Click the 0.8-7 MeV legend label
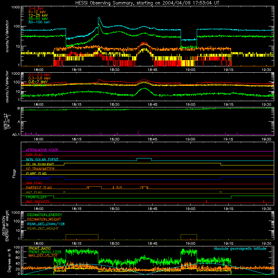The width and height of the screenshot is (278, 278). pos(38,82)
